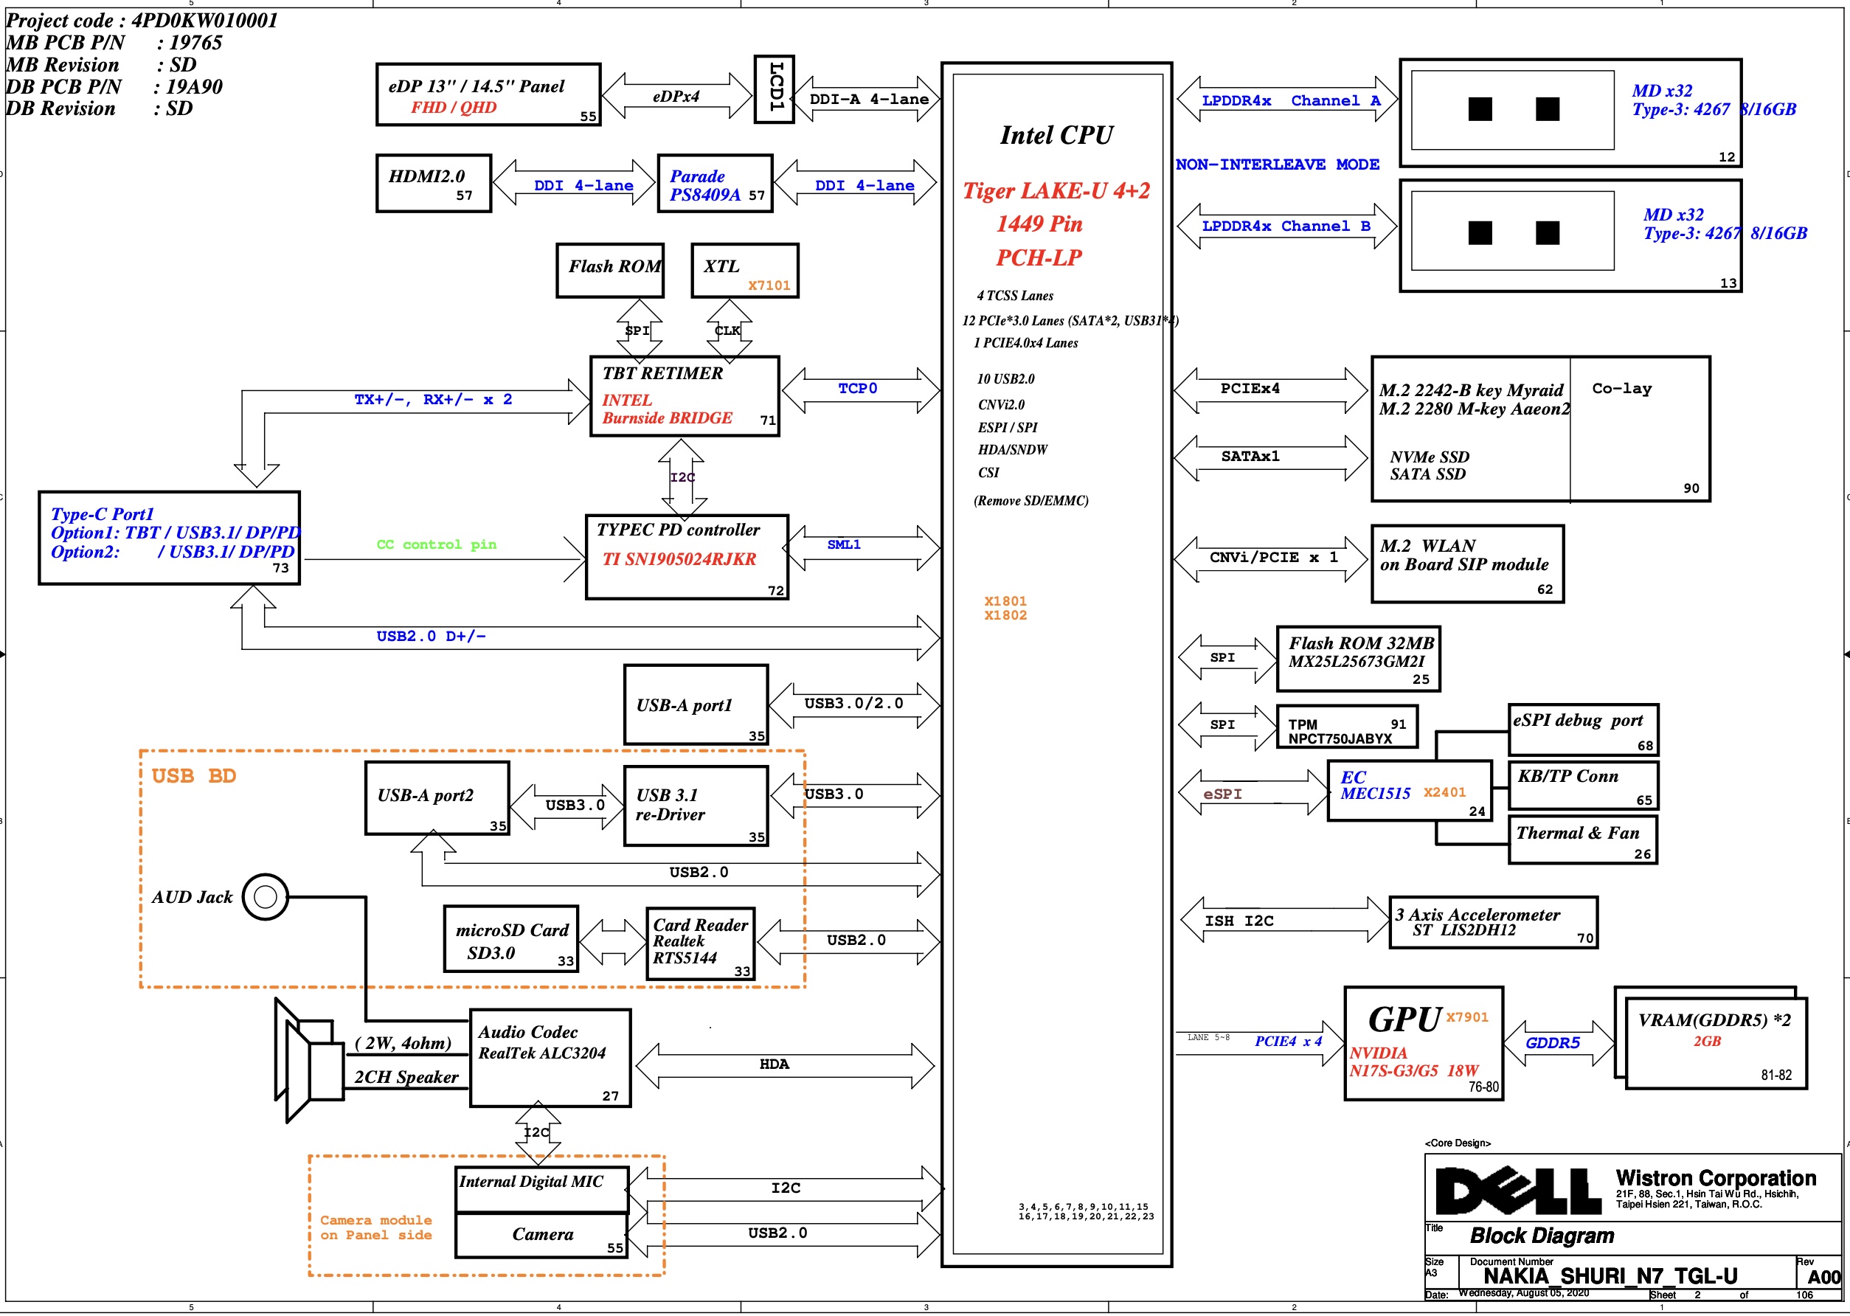
Task: Click the LCD1 connector block
Action: pos(773,89)
